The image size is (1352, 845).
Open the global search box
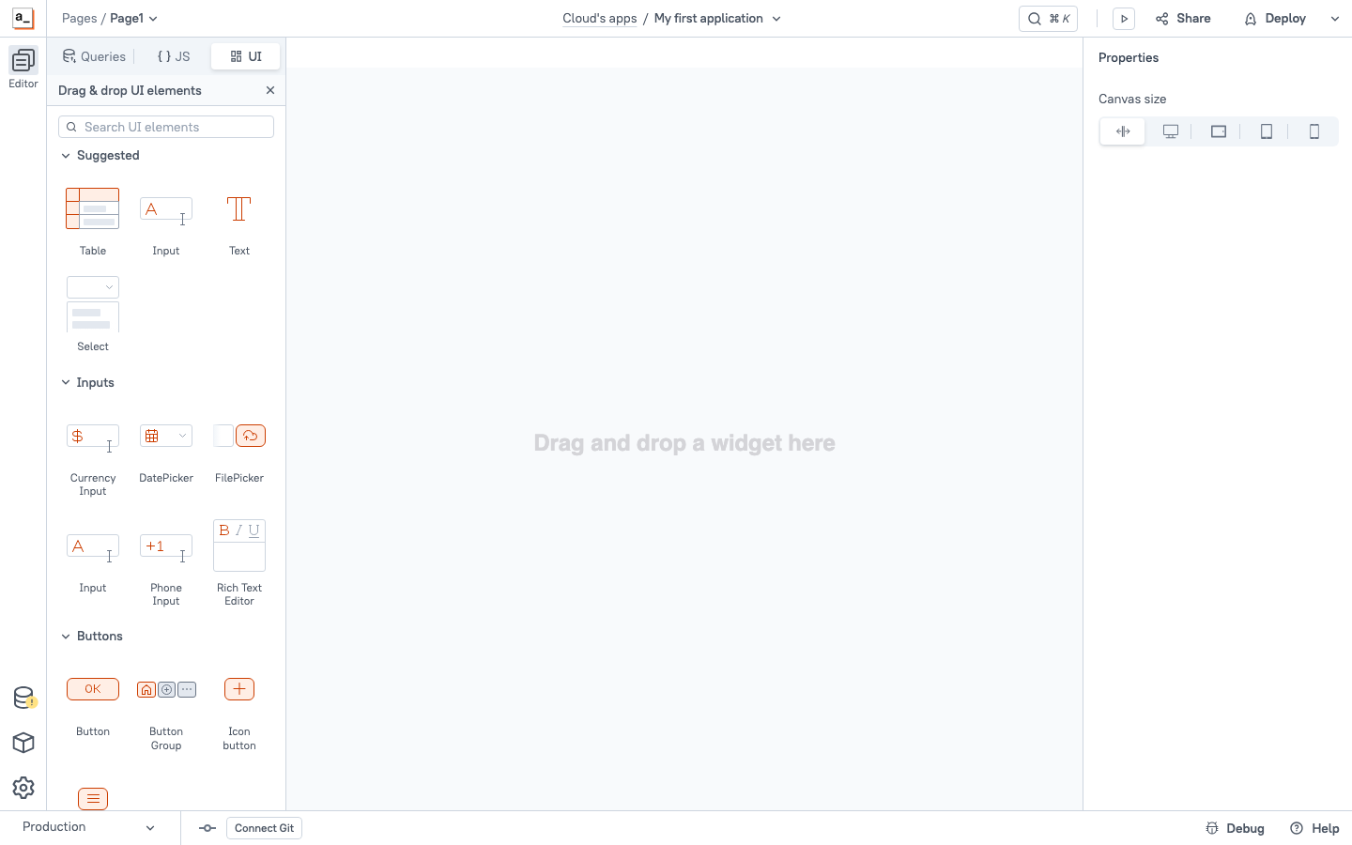[1048, 19]
